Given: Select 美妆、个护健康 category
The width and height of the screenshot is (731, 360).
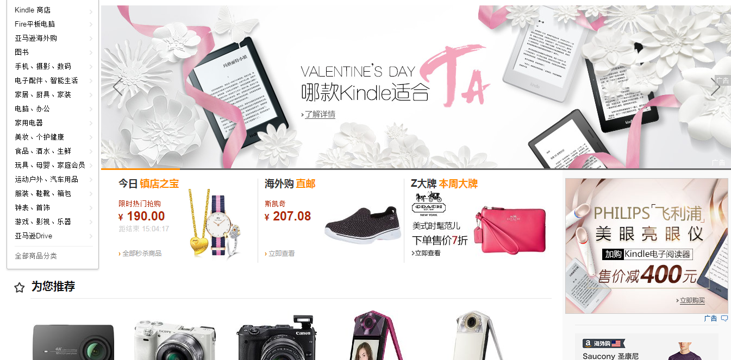Looking at the screenshot, I should point(39,137).
